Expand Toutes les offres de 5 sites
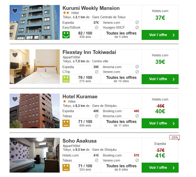This screenshot has width=196, height=177. tap(121, 35)
